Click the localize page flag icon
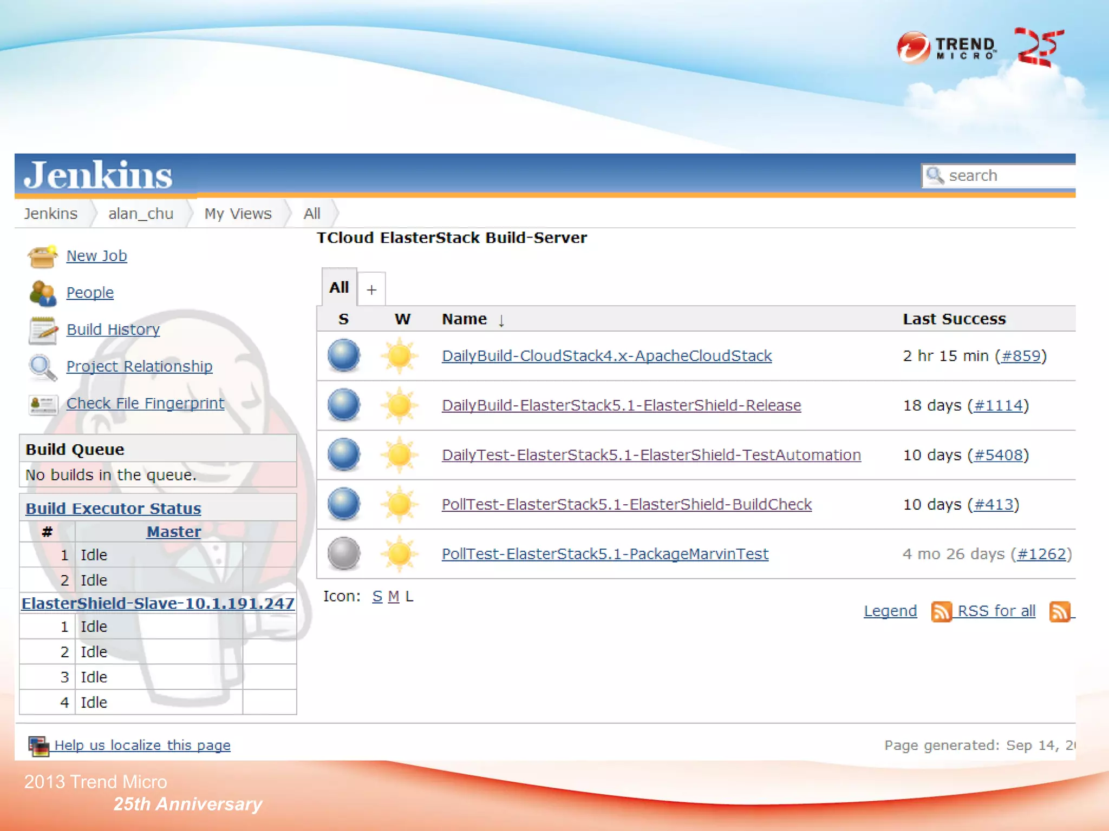The width and height of the screenshot is (1109, 831). point(38,746)
